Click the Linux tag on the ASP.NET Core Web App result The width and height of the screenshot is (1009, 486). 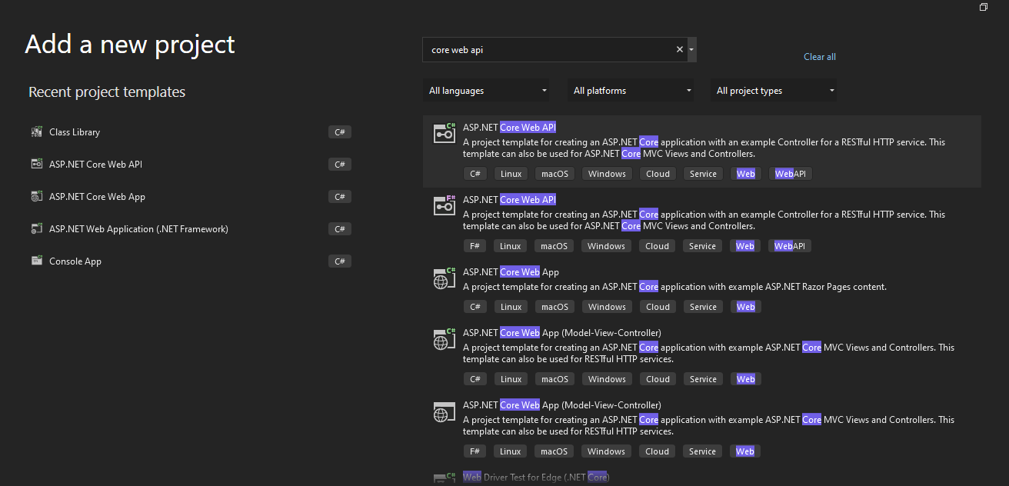point(511,307)
